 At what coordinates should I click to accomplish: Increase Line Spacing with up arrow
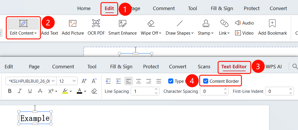click(x=156, y=89)
